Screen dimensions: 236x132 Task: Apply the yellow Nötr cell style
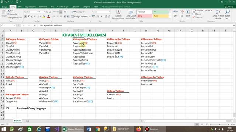(161, 16)
